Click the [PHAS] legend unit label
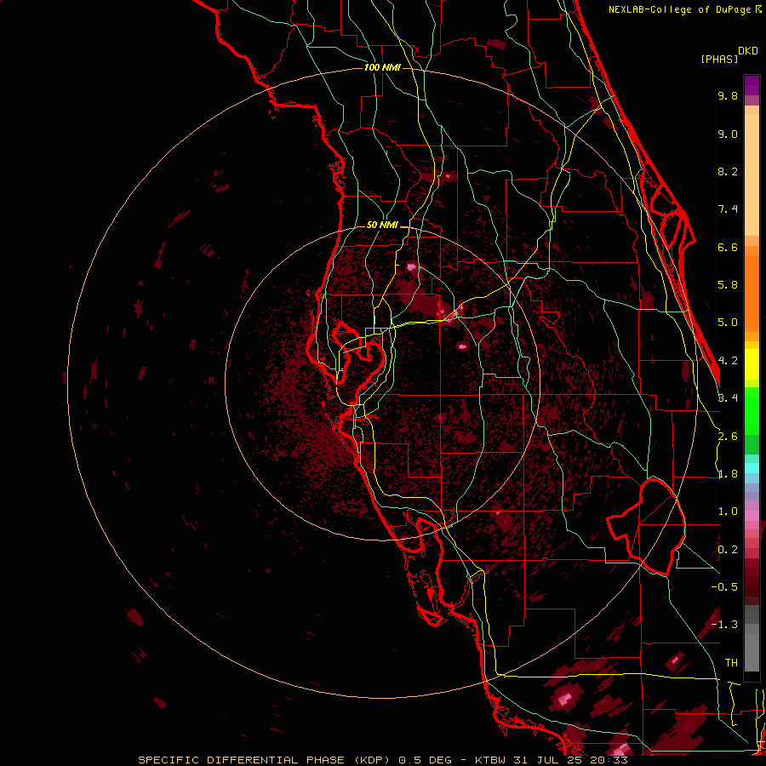Viewport: 766px width, 766px height. 719,59
